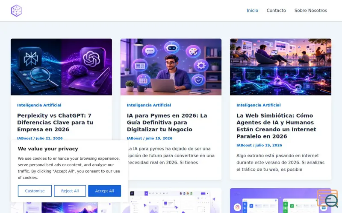The height and width of the screenshot is (213, 342).
Task: Open cookie Customise options
Action: (x=35, y=191)
